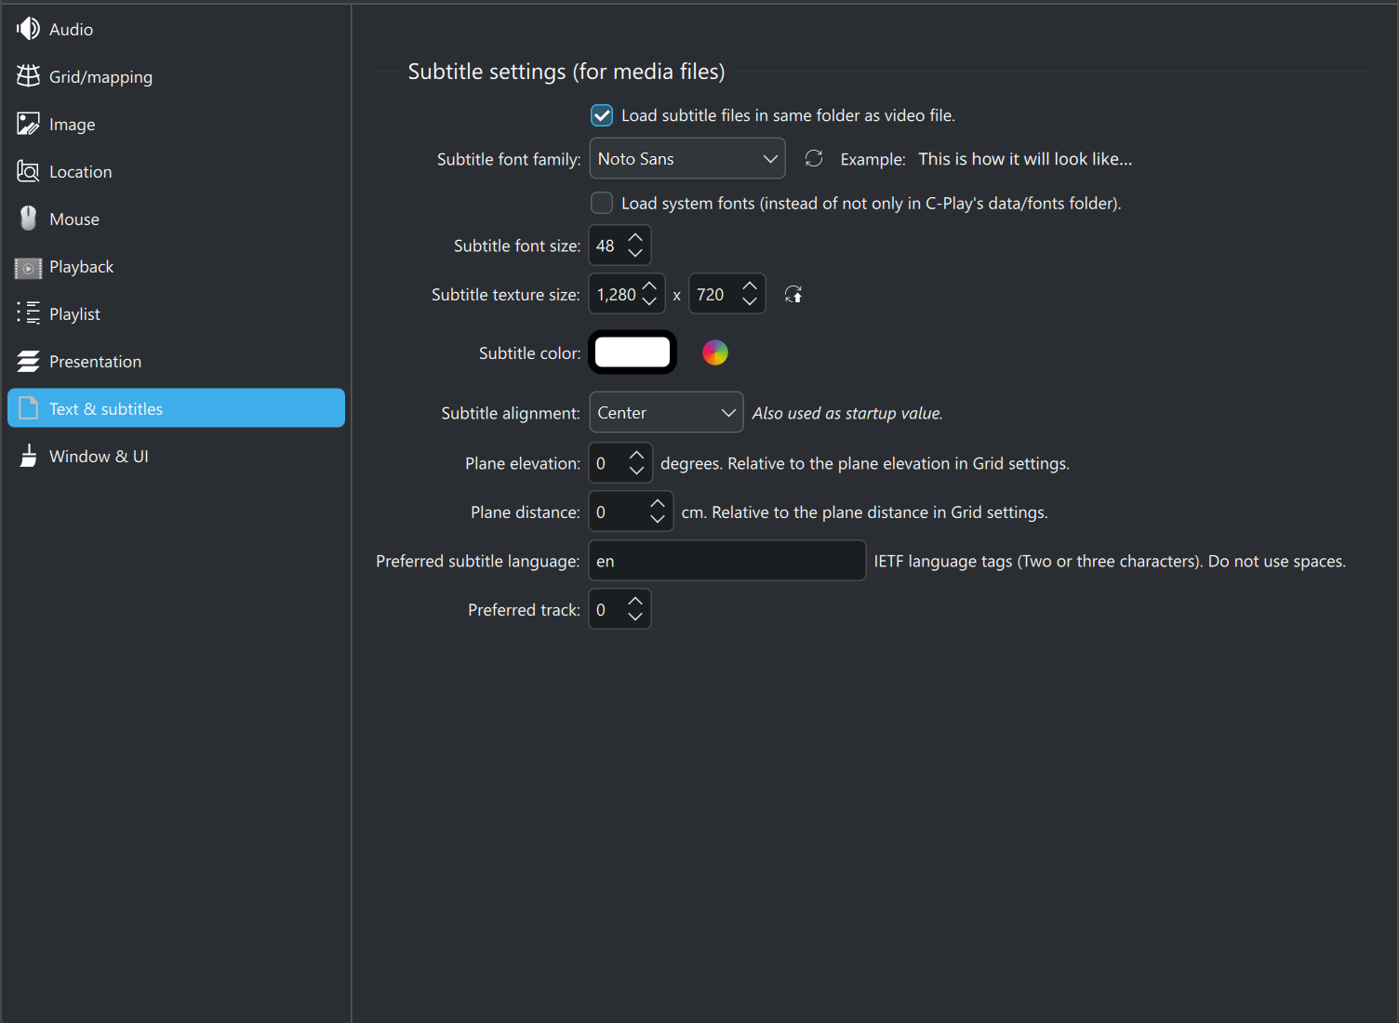1399x1023 pixels.
Task: Increase the subtitle font size value
Action: click(635, 238)
